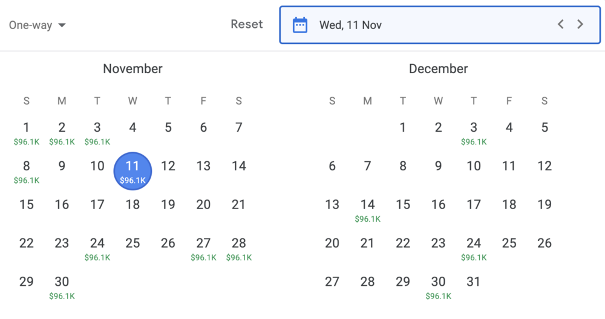605x319 pixels.
Task: Click the Wed, 11 Nov date field
Action: (423, 25)
